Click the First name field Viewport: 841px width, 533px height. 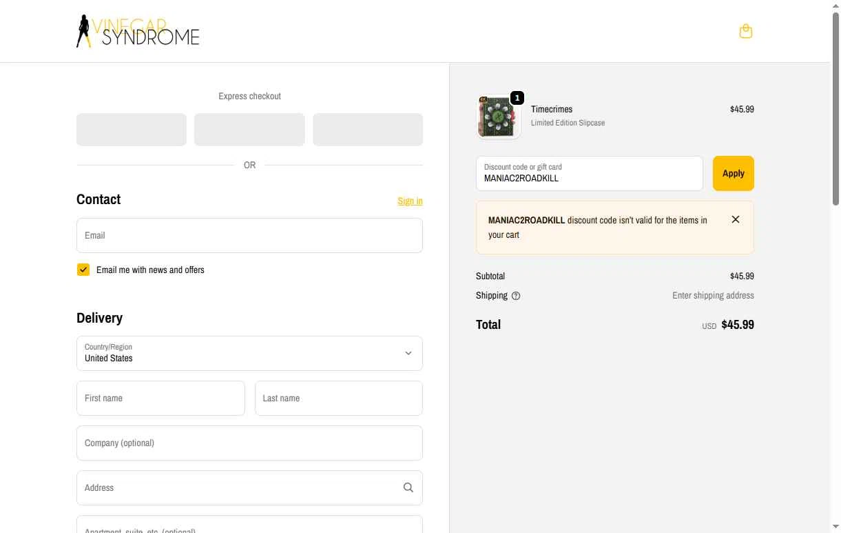coord(160,398)
